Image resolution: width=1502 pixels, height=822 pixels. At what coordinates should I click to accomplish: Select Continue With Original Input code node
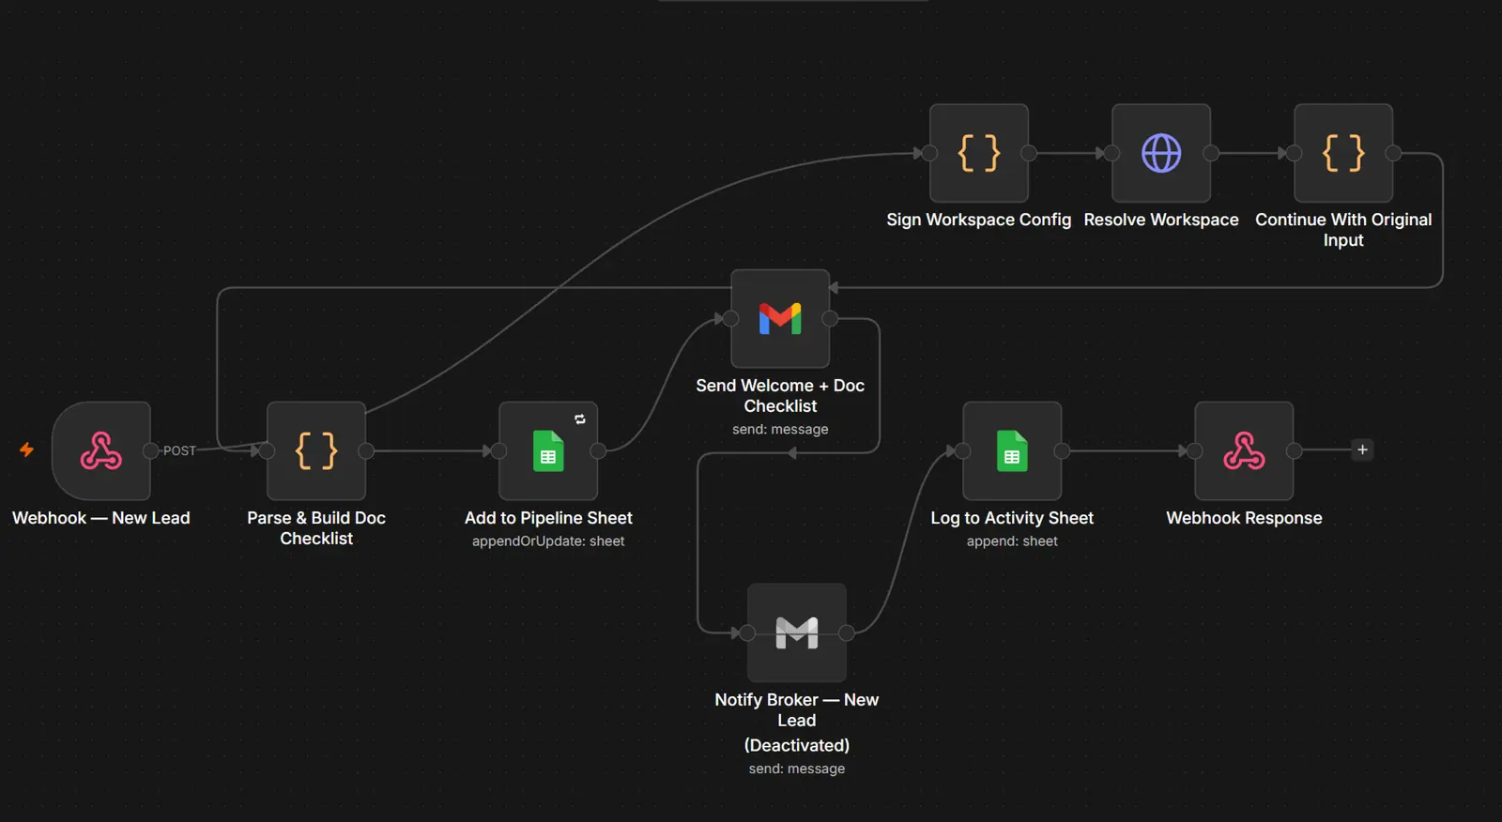click(x=1343, y=153)
